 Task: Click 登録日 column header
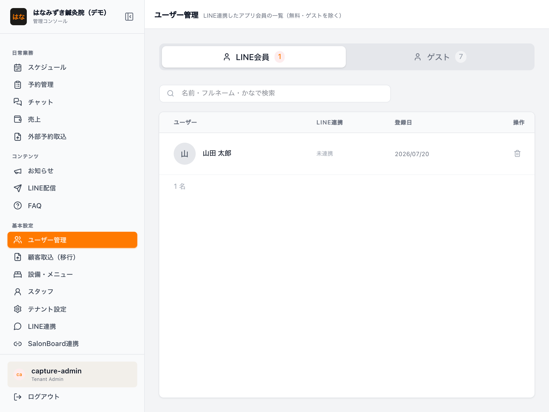pos(403,122)
